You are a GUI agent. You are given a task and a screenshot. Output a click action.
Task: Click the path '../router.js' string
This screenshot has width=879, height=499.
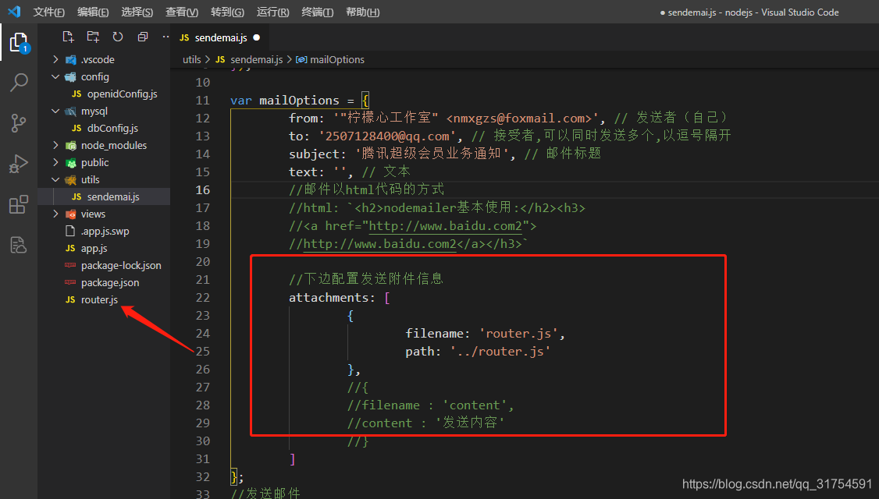[500, 351]
